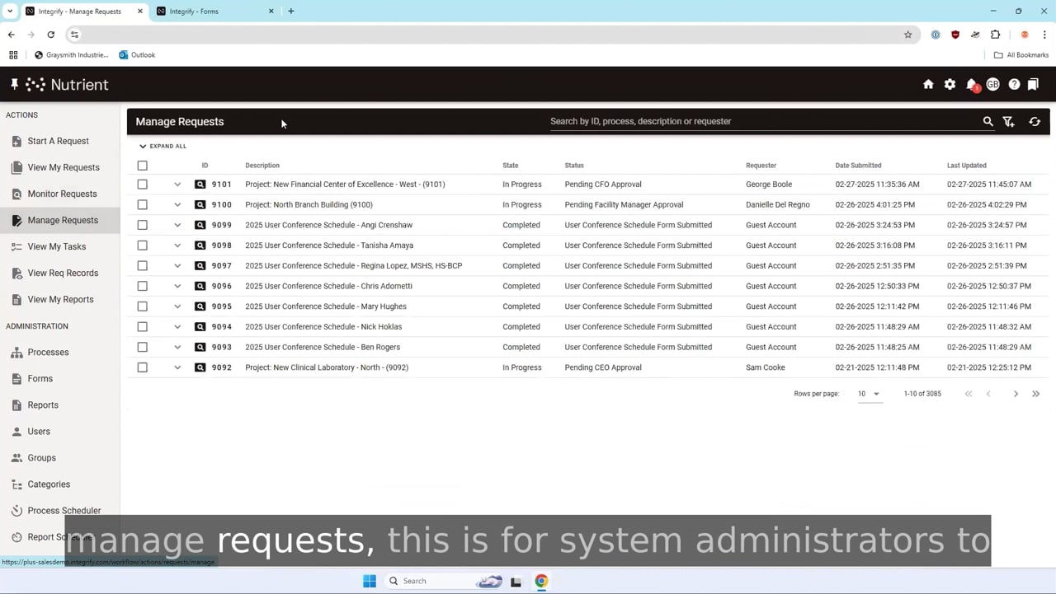Open Monitor Requests in sidebar
Viewport: 1056px width, 594px height.
tap(62, 194)
